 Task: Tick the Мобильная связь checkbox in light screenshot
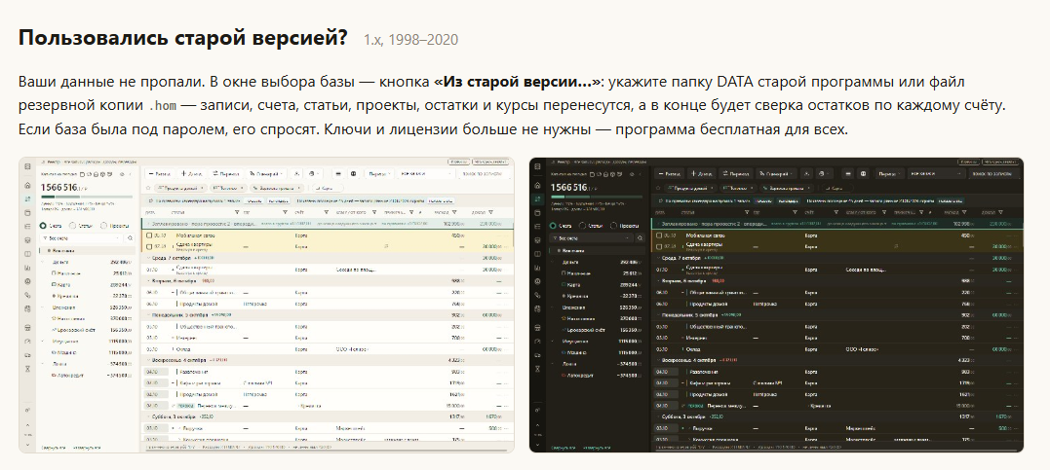pyautogui.click(x=149, y=235)
